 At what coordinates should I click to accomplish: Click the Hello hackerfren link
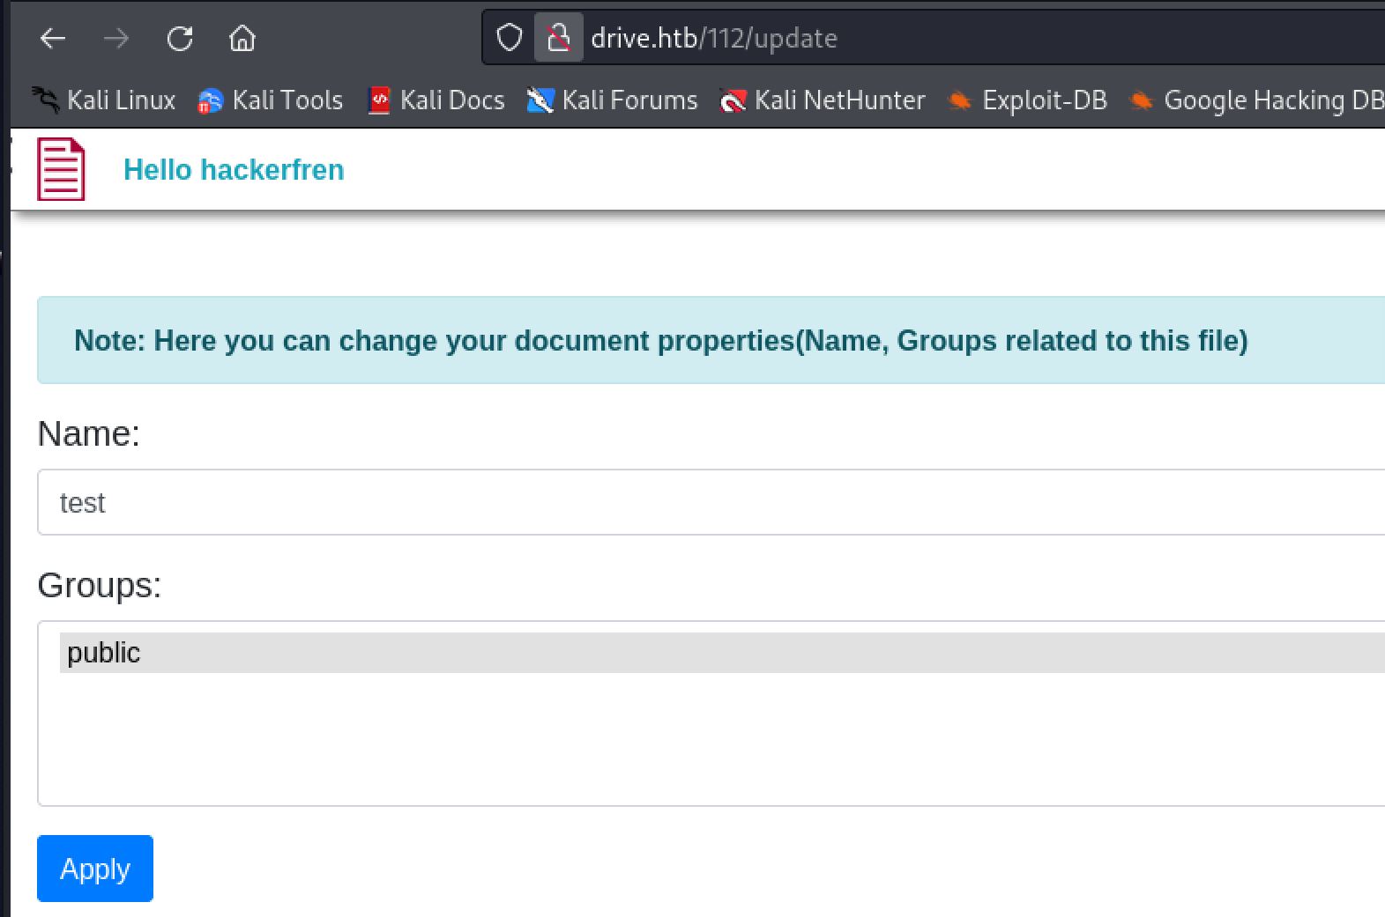click(x=234, y=170)
